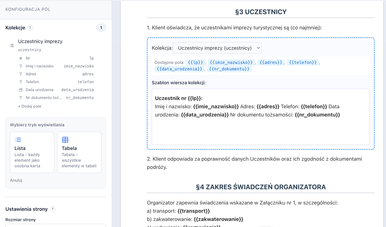The width and height of the screenshot is (386, 227).
Task: Click the text-type icon beside Telefon
Action: (x=21, y=82)
